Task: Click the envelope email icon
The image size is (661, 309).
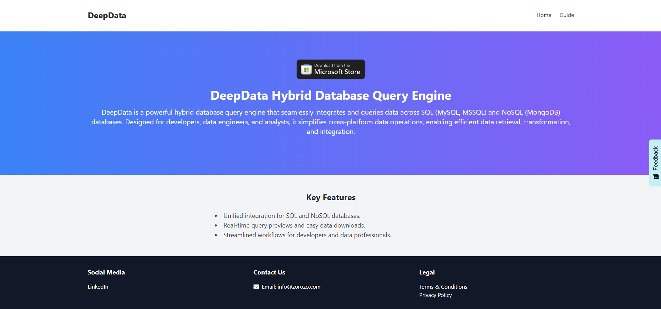Action: tap(256, 287)
